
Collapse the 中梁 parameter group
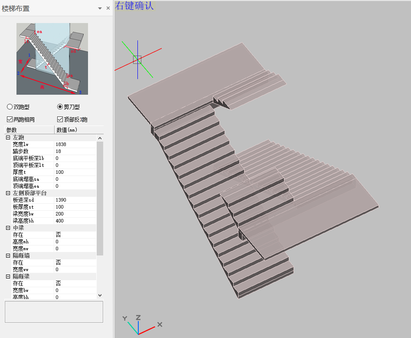pos(8,228)
